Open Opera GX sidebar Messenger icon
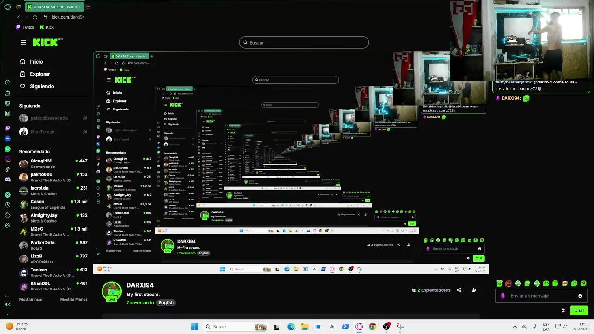This screenshot has width=594, height=334. tap(7, 139)
